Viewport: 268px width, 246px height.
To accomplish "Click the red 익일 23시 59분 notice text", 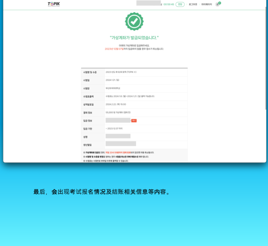I will click(118, 153).
